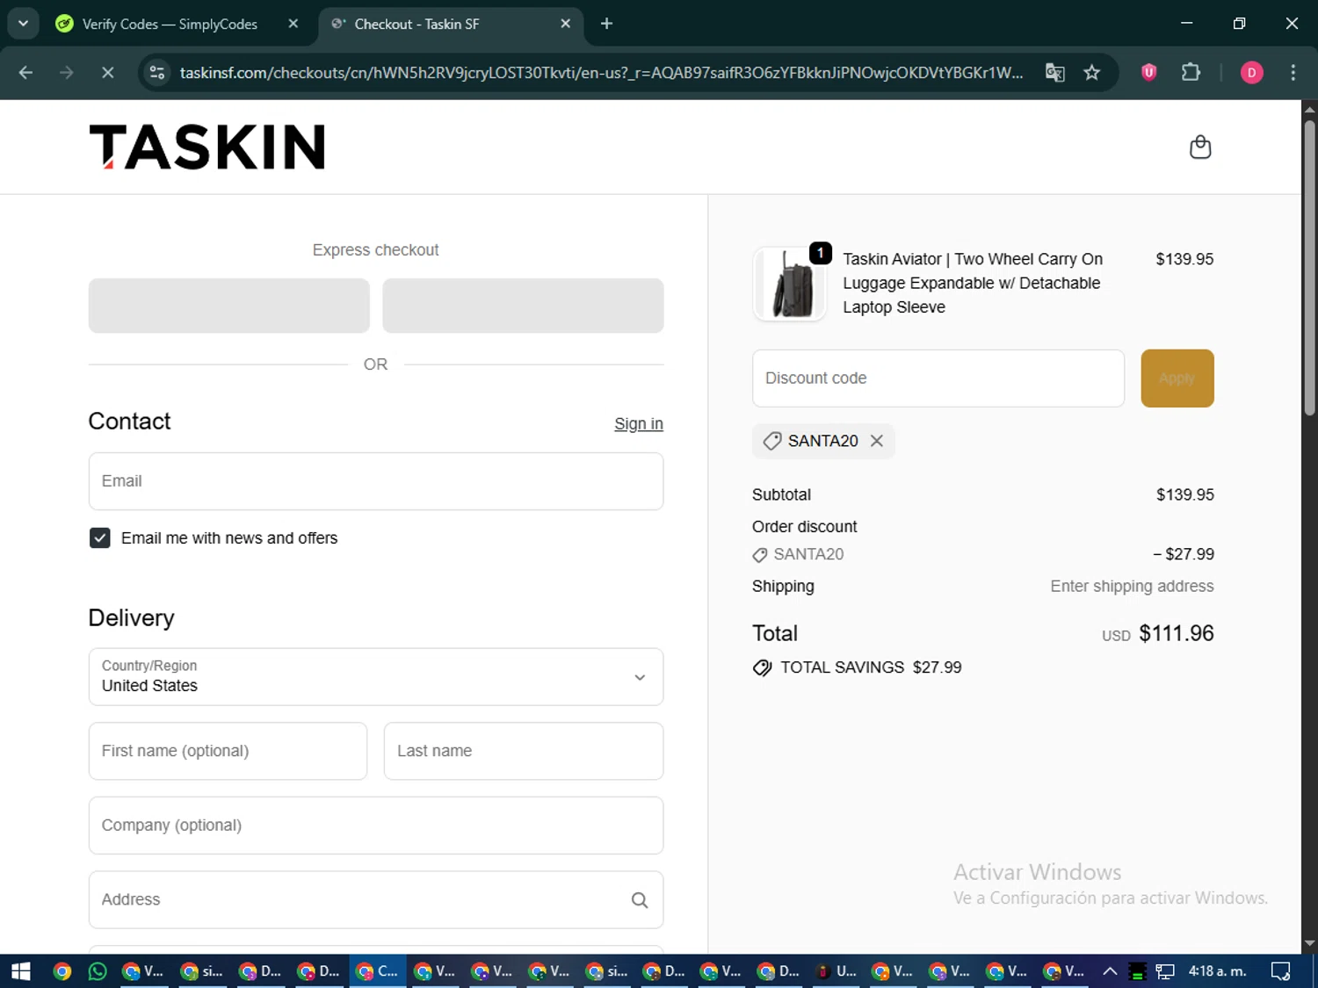Click the TASKIN logo
Viewport: 1318px width, 988px height.
click(207, 147)
